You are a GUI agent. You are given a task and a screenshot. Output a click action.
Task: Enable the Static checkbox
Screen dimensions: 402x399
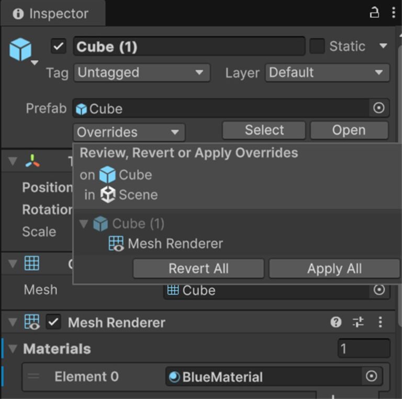[x=317, y=46]
